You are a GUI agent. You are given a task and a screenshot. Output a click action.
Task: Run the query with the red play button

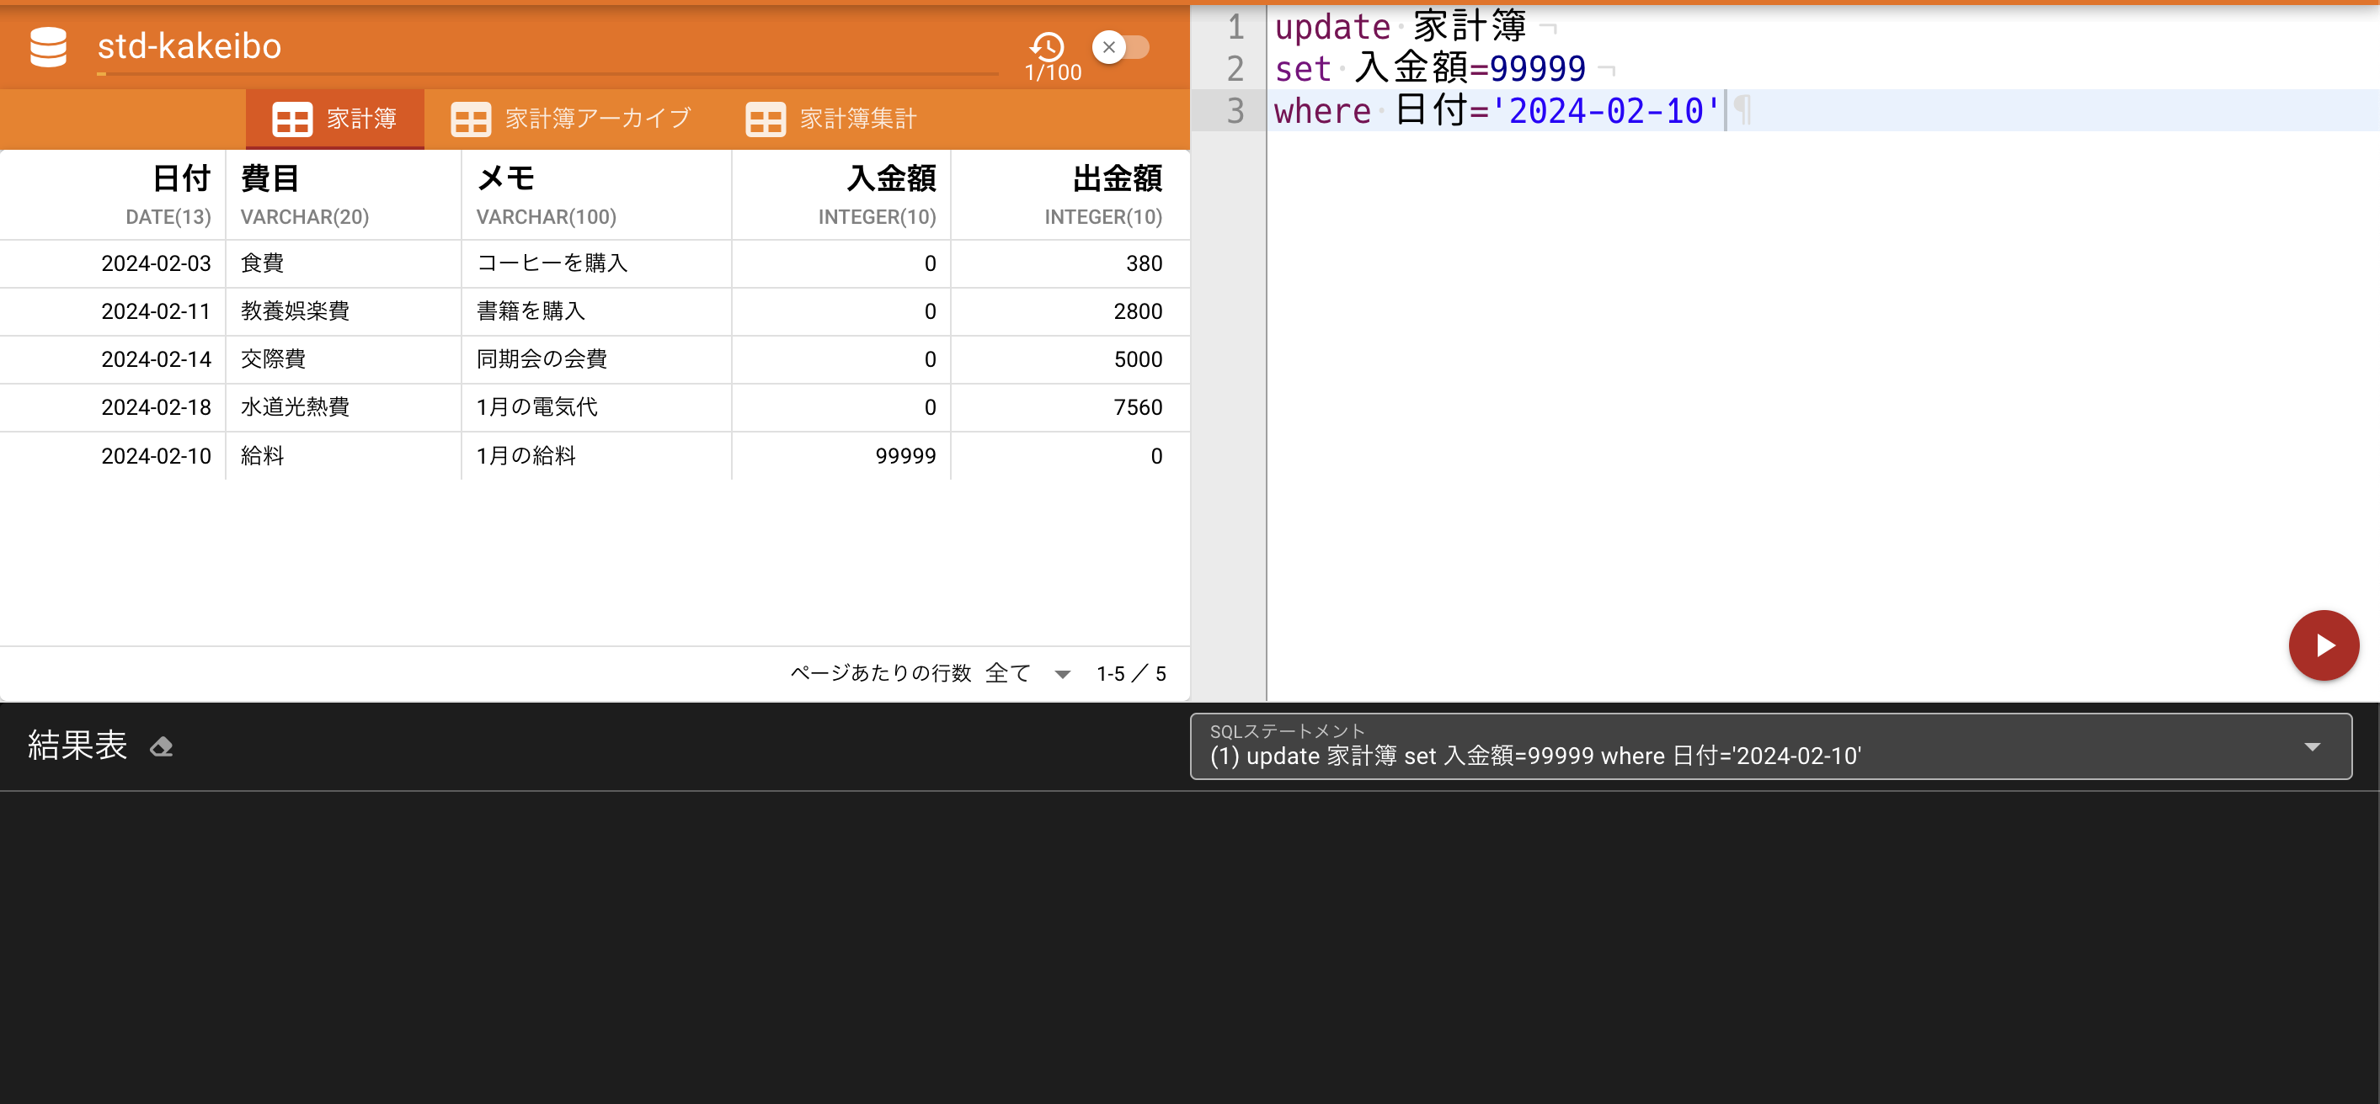2324,645
